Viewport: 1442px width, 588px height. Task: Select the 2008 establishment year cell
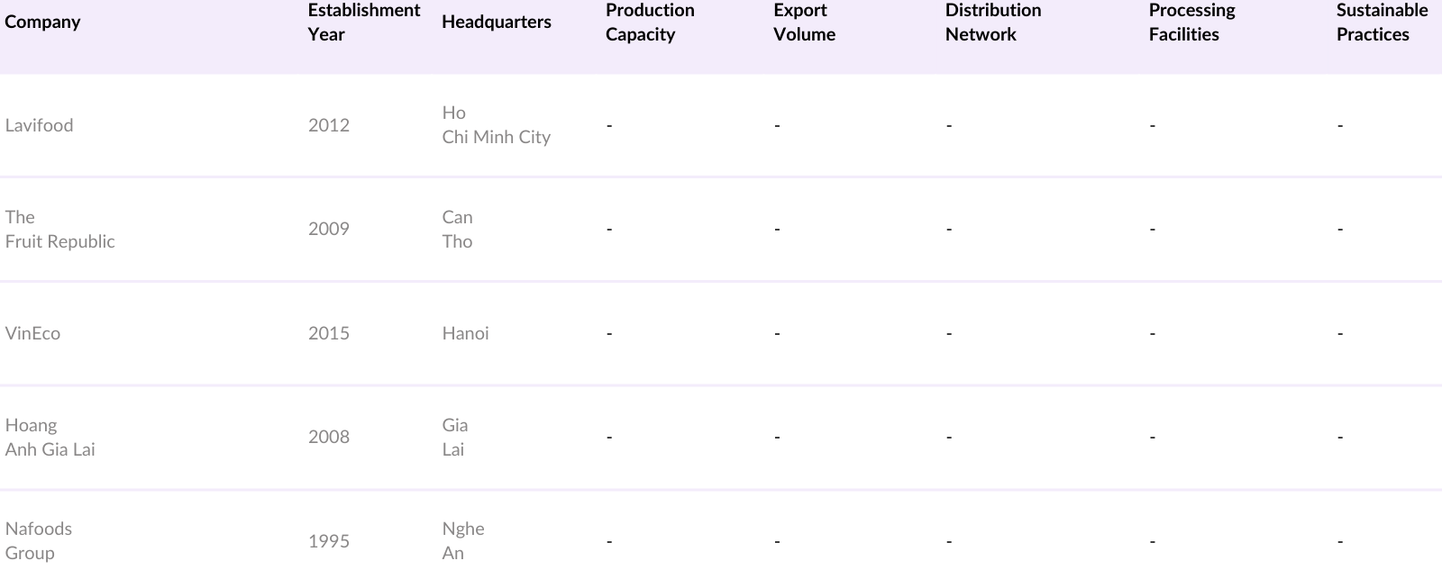click(x=328, y=437)
